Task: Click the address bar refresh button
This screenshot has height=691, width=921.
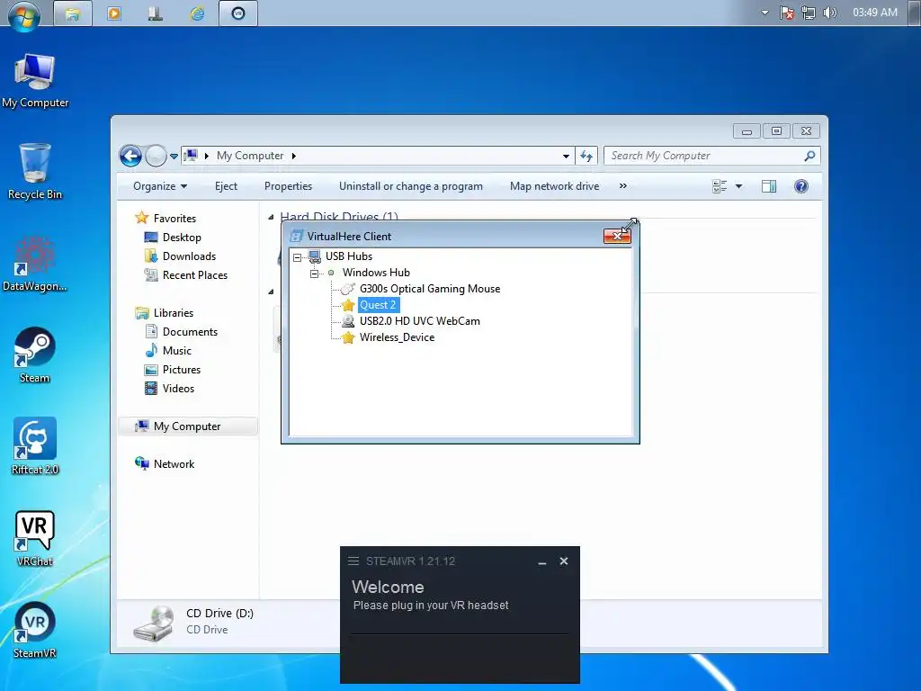Action: coord(586,156)
